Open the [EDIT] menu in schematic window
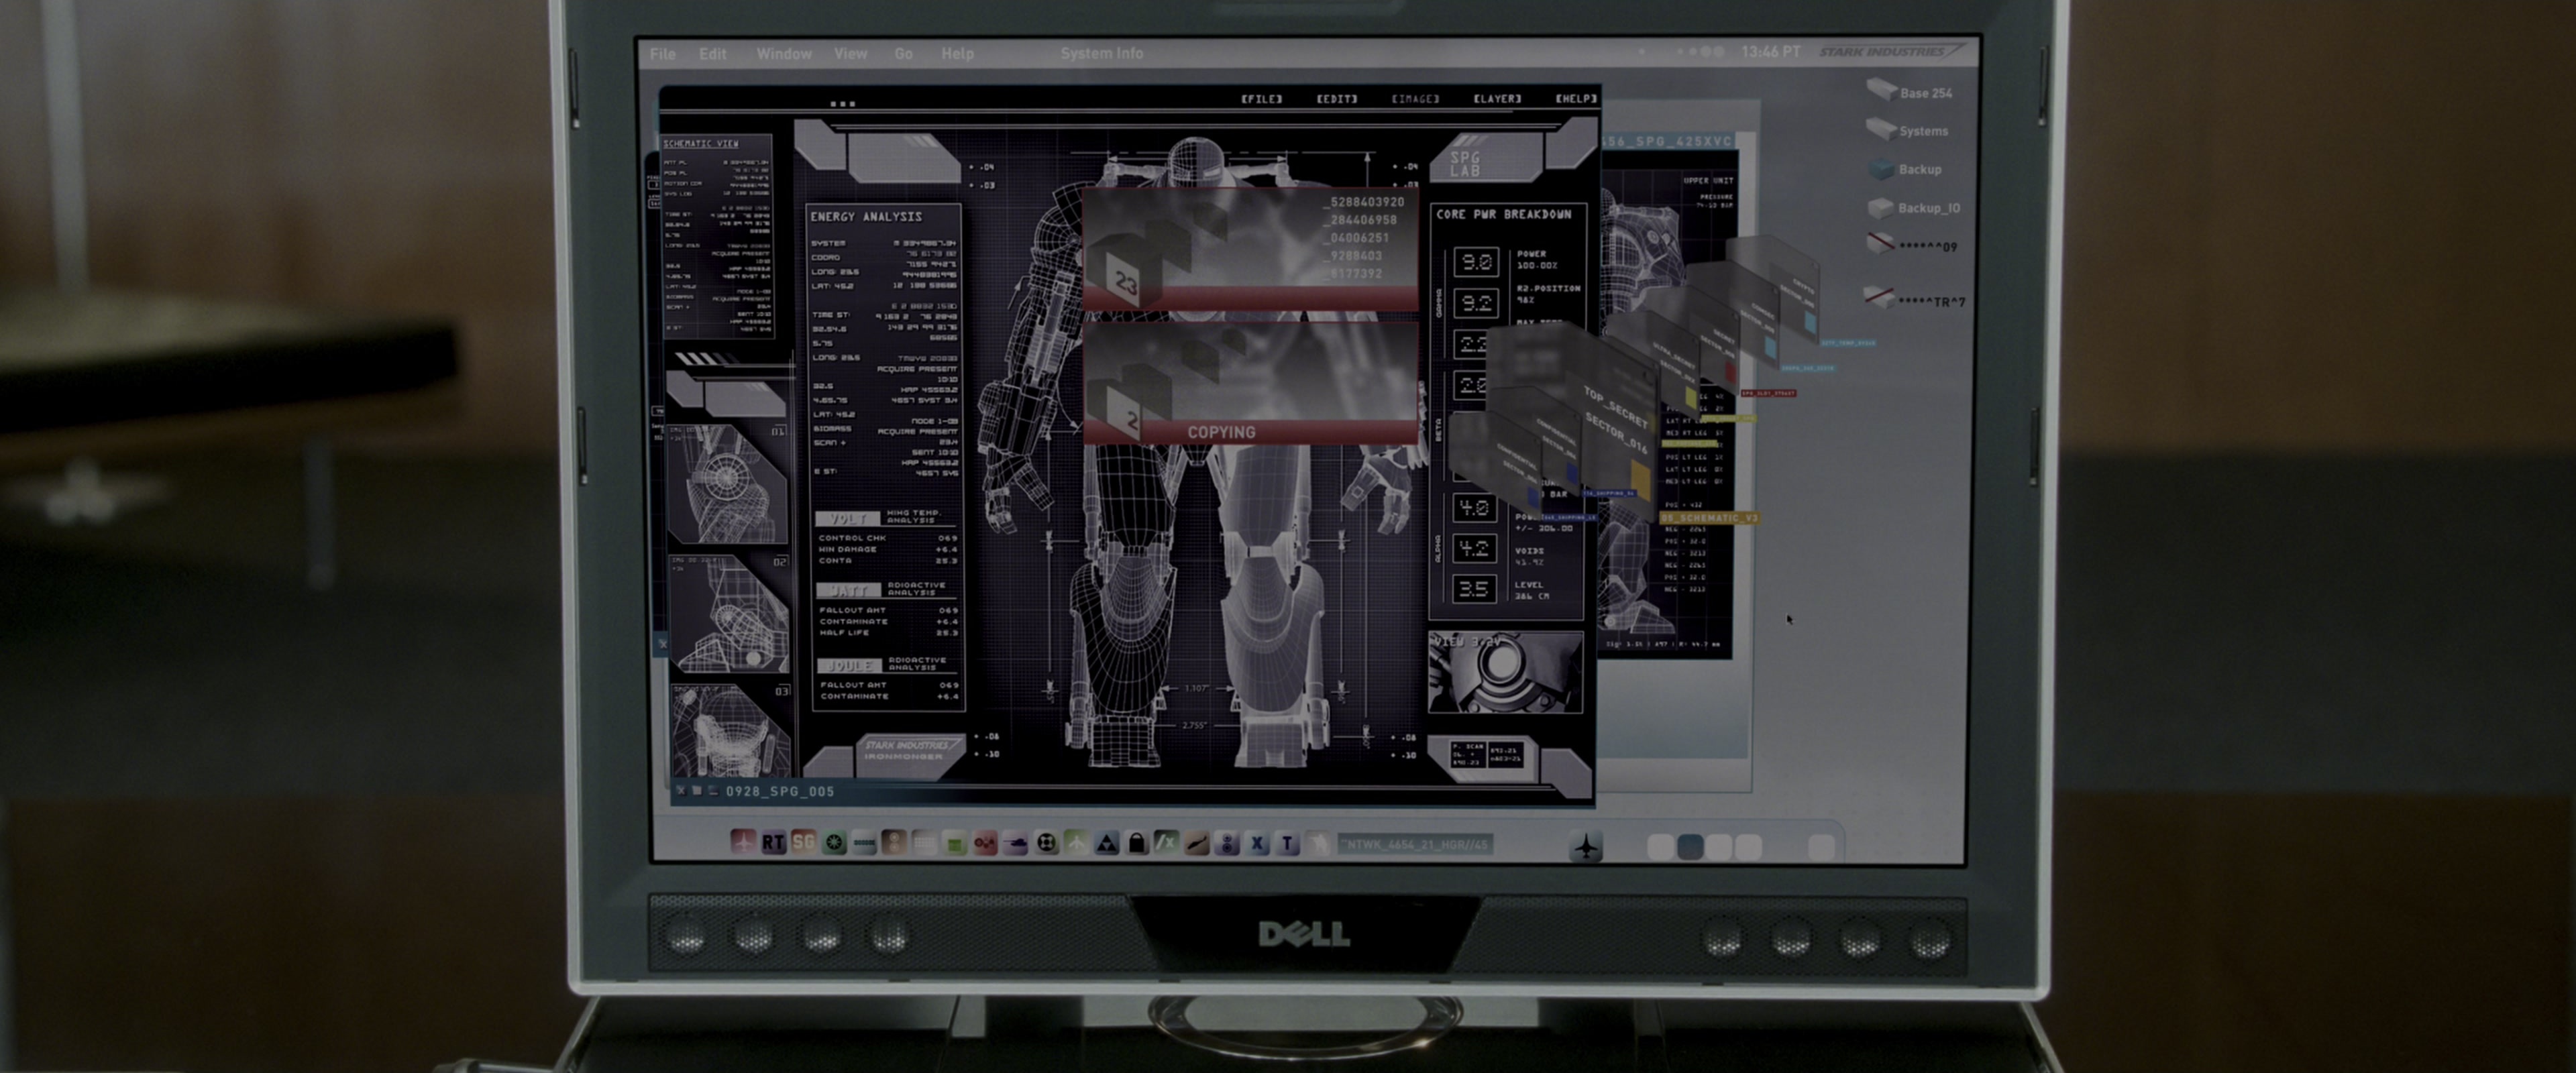 coord(1337,99)
